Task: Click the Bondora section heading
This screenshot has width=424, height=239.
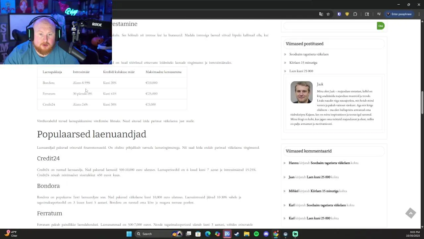Action: click(x=48, y=186)
